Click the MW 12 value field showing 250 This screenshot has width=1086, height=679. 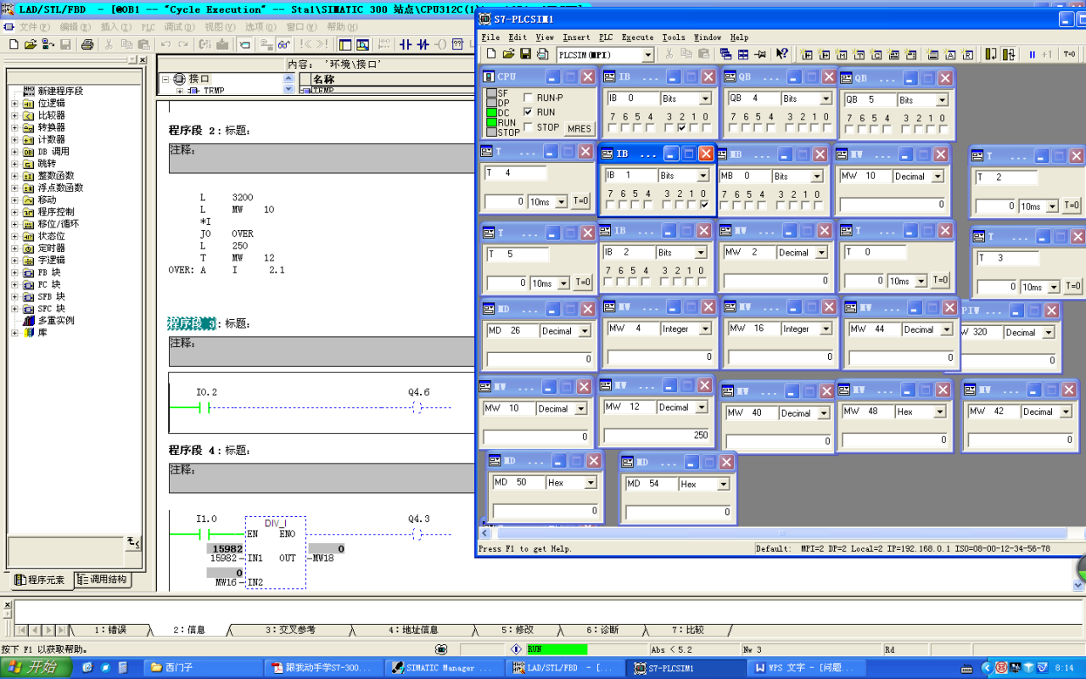click(656, 435)
